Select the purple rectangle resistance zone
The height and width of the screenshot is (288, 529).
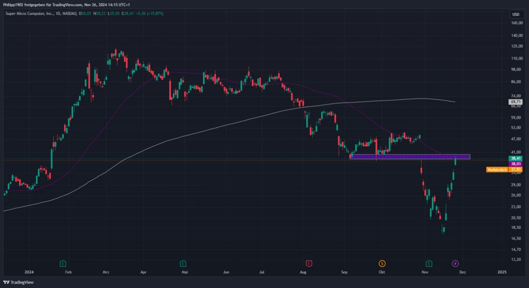tap(409, 157)
